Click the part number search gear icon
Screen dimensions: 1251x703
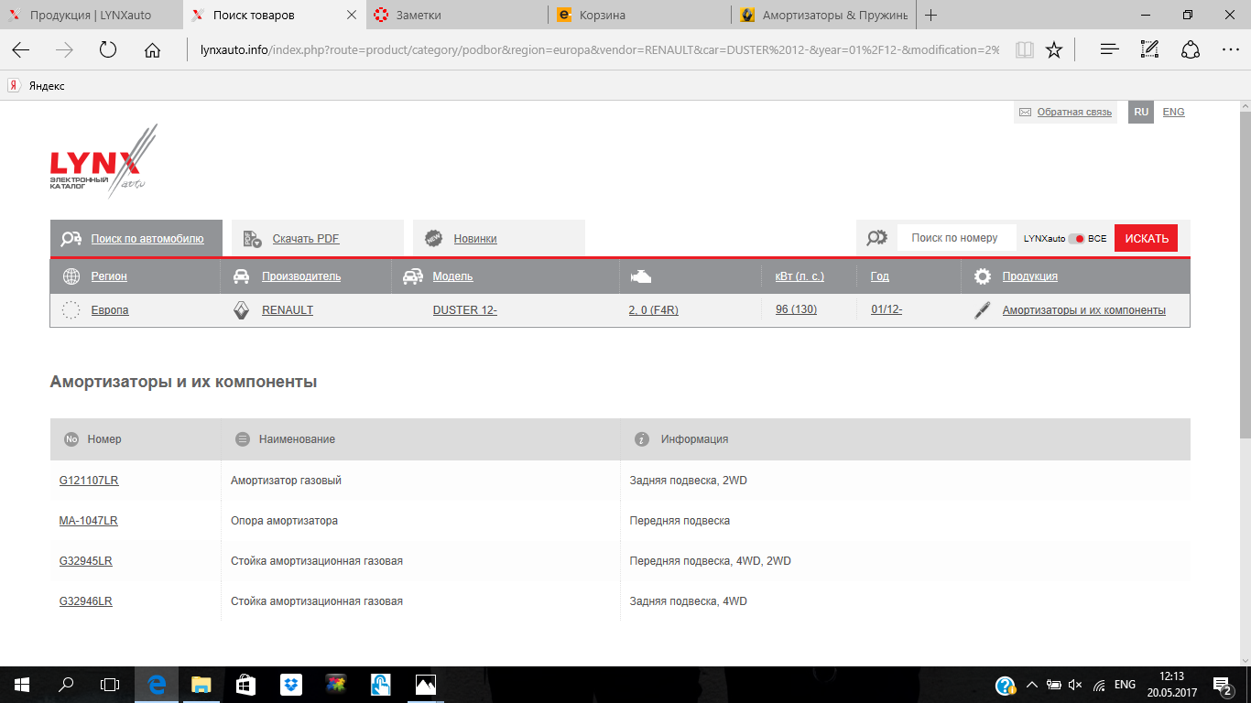876,238
